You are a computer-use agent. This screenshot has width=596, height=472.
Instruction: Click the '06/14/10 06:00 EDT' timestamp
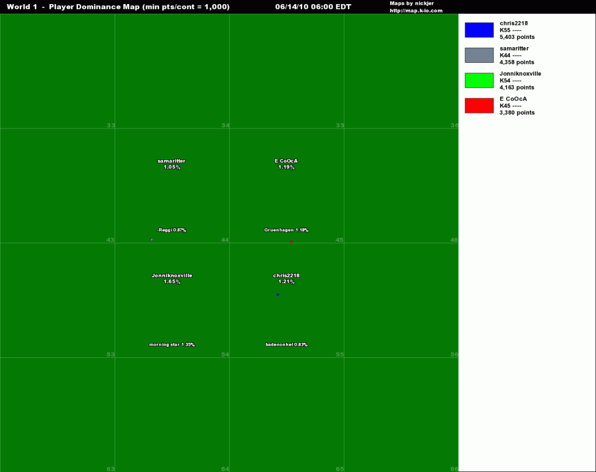point(313,7)
